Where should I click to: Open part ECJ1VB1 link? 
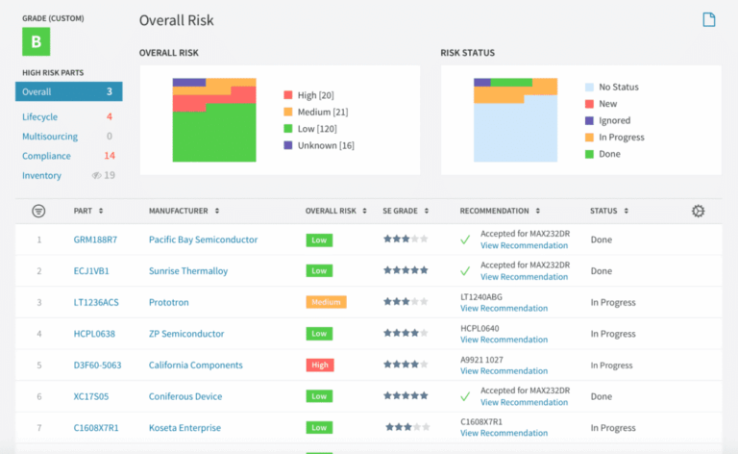pyautogui.click(x=91, y=271)
